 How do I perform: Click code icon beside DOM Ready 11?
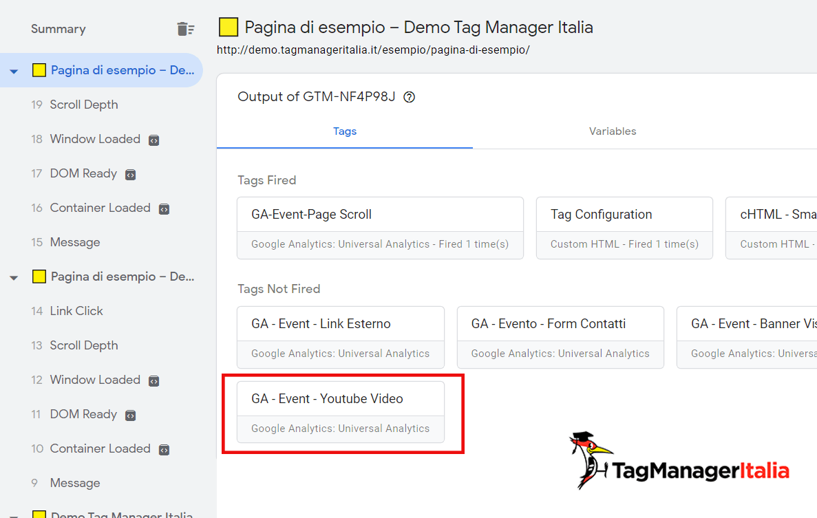pyautogui.click(x=131, y=416)
